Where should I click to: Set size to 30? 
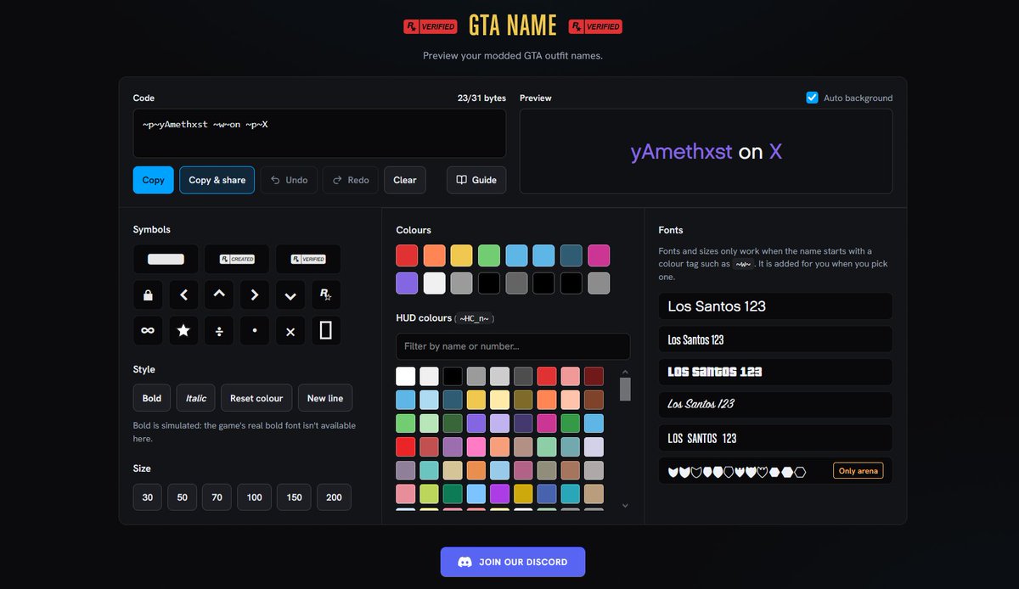[148, 497]
